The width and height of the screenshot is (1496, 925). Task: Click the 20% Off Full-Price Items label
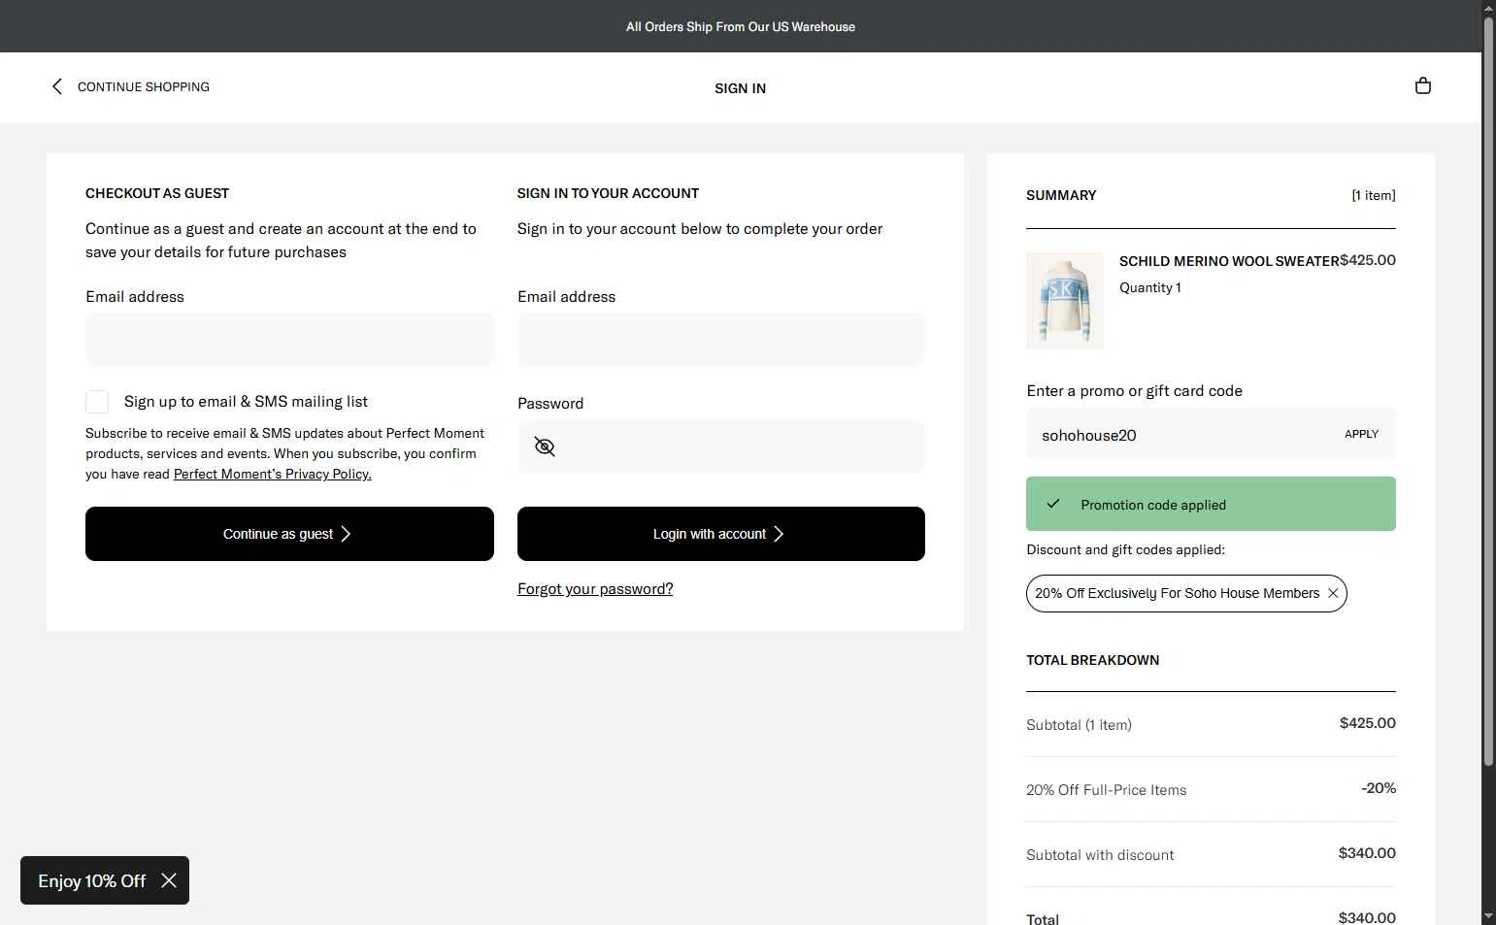coord(1106,790)
